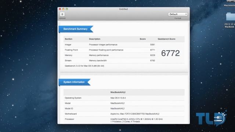This screenshot has height=132, width=235.
Task: Click the Model ID row label
Action: 69,109
